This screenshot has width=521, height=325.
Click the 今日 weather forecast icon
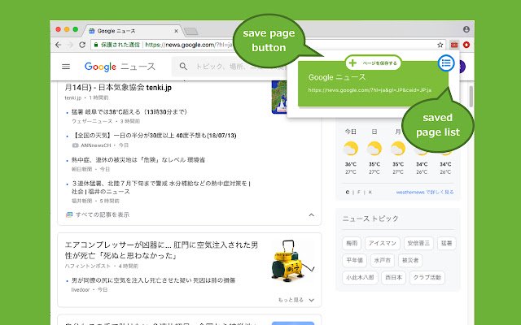(x=351, y=148)
